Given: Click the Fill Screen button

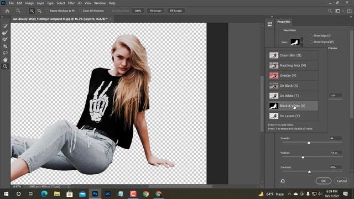Looking at the screenshot, I should (x=176, y=11).
